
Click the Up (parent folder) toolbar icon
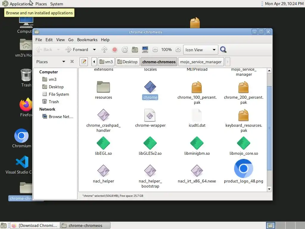point(105,50)
